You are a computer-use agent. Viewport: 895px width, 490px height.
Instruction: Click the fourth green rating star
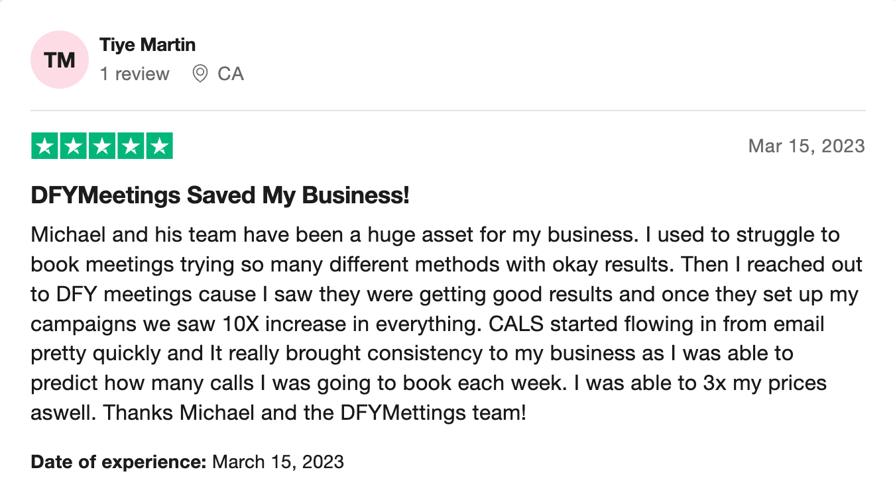pyautogui.click(x=131, y=146)
